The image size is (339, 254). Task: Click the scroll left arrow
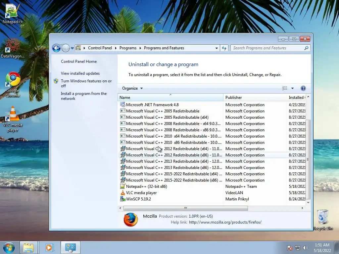pos(120,208)
